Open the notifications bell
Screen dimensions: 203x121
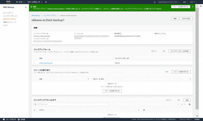tap(155, 2)
